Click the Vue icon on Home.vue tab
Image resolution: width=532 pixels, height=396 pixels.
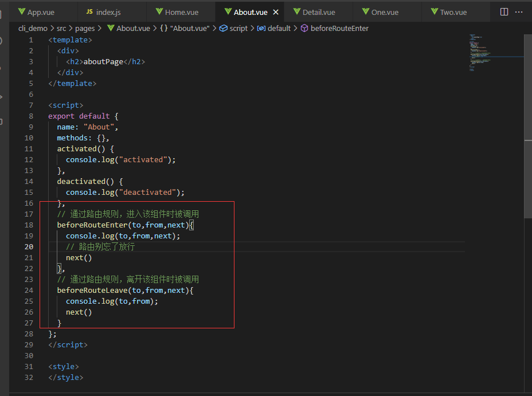[x=159, y=12]
